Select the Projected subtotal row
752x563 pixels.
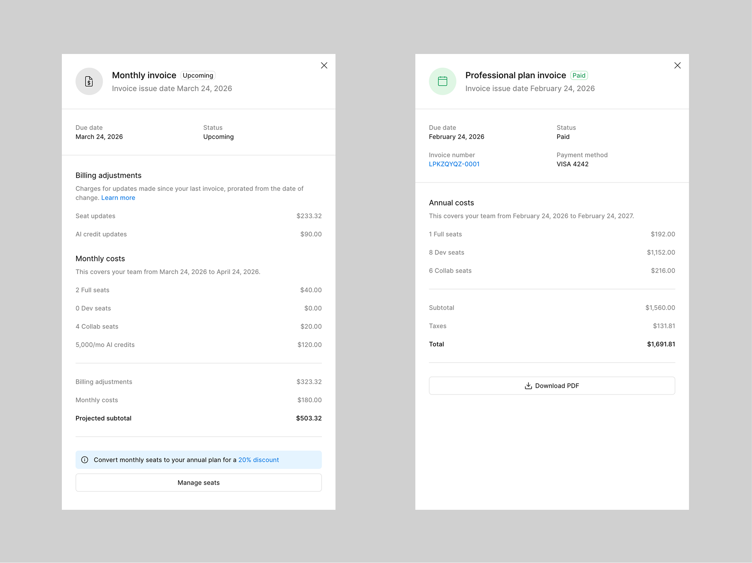tap(198, 418)
